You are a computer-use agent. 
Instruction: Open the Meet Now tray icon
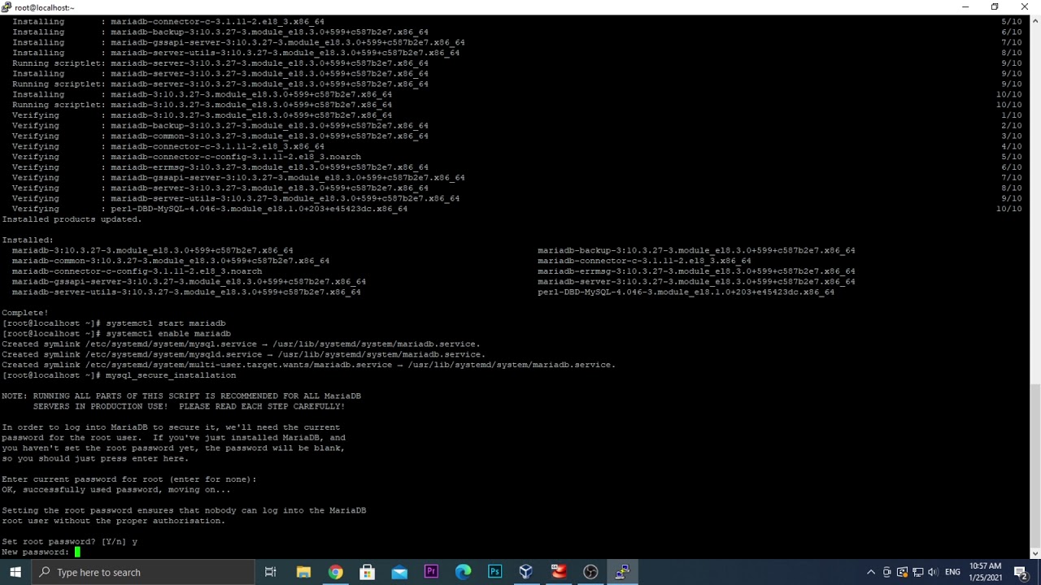[x=887, y=572]
